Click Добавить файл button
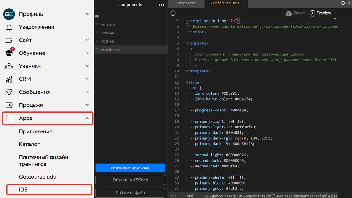The image size is (352, 198). (x=130, y=193)
